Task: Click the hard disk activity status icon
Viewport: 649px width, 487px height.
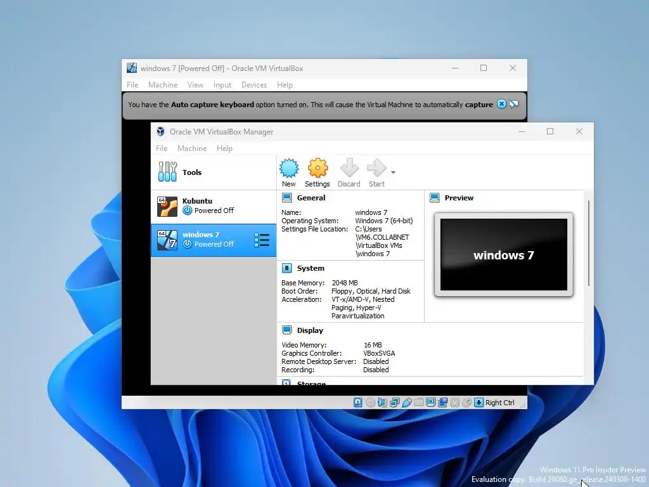Action: (x=357, y=403)
